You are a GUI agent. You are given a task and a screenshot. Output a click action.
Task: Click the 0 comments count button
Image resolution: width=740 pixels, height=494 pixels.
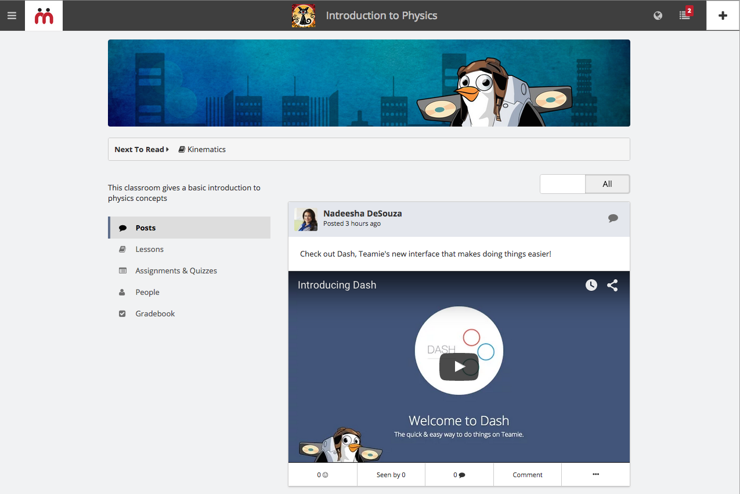[x=460, y=475]
